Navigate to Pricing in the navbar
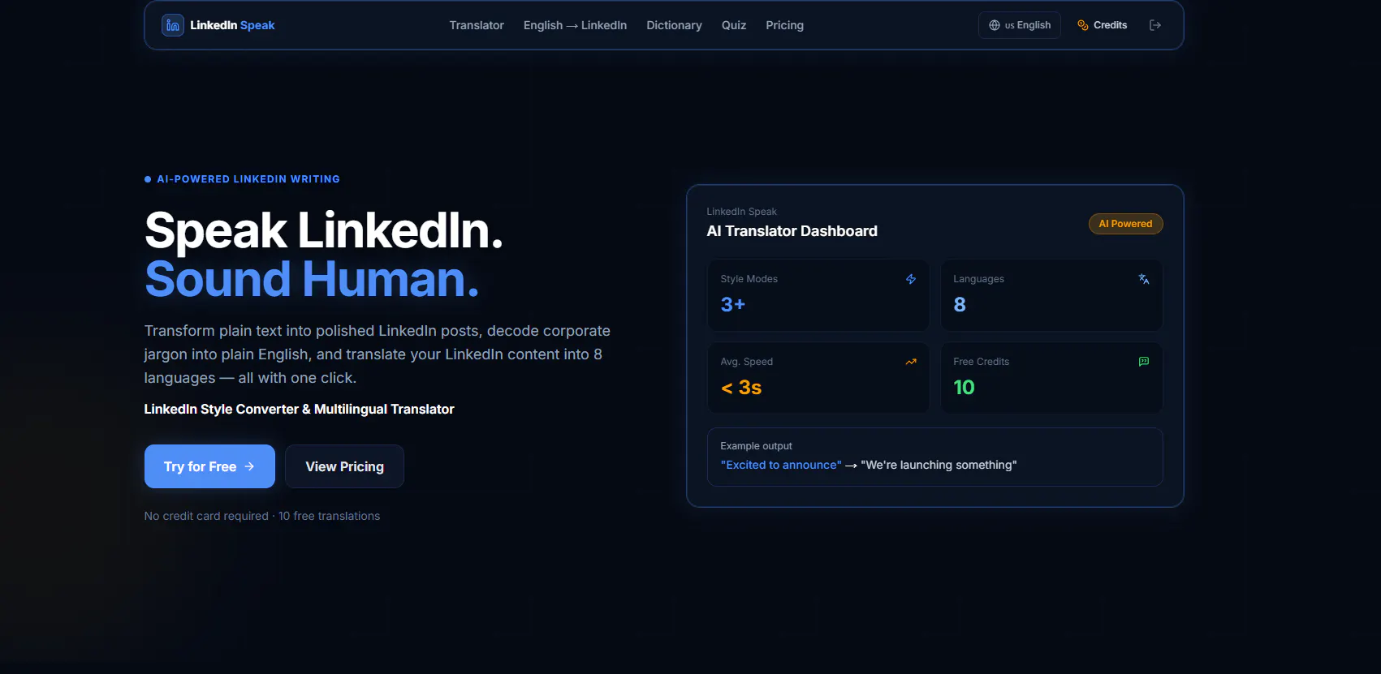The width and height of the screenshot is (1381, 674). (784, 25)
